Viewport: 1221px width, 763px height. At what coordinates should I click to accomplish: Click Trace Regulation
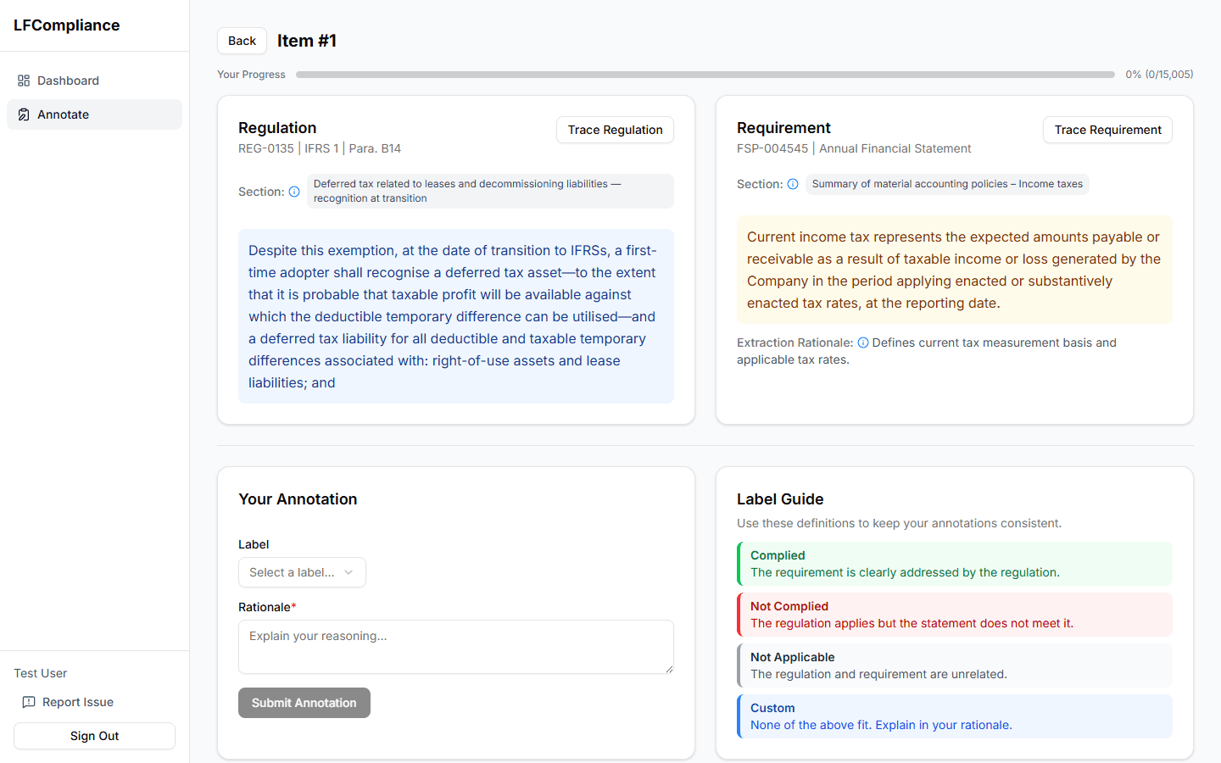[x=614, y=130]
